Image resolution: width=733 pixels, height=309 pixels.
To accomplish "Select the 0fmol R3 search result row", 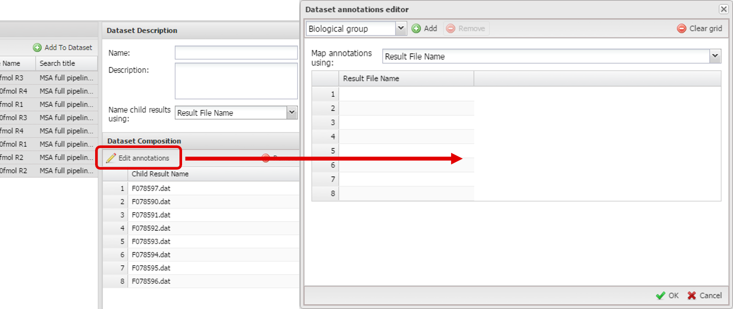I will click(x=49, y=118).
